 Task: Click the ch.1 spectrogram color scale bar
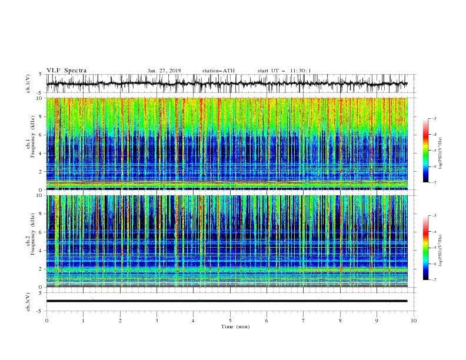[x=425, y=151]
